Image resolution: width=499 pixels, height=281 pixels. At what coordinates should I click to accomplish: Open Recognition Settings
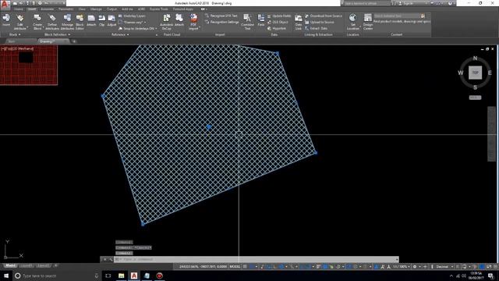tap(222, 22)
